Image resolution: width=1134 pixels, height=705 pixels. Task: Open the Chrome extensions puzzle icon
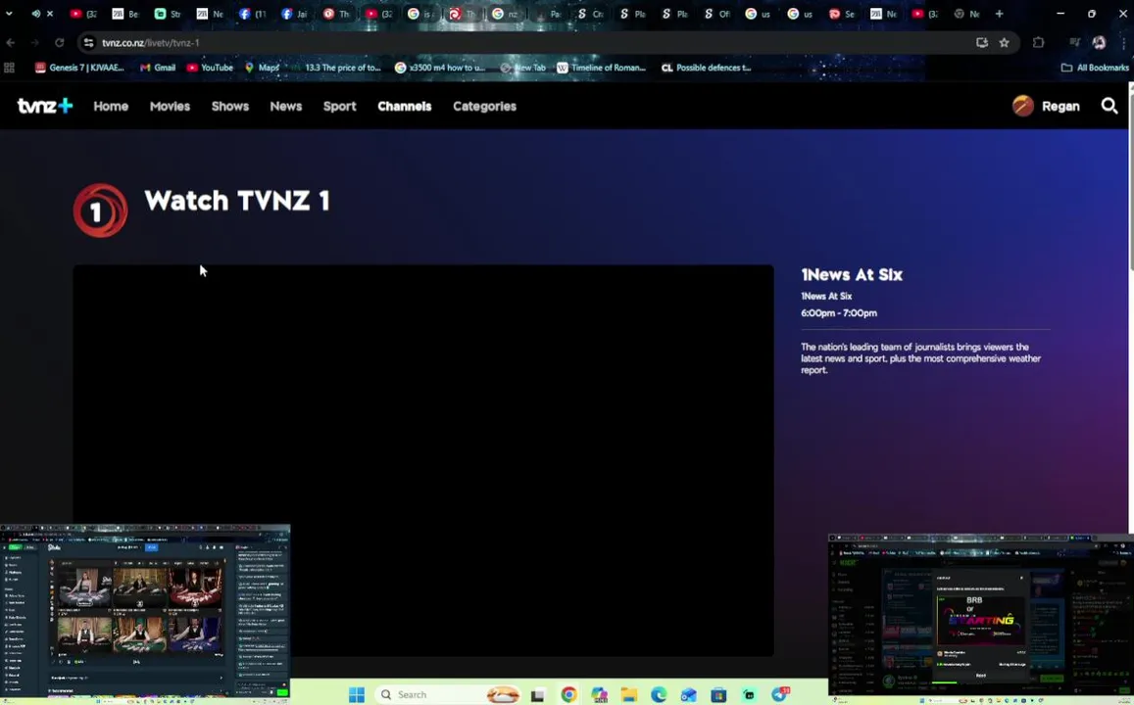click(x=1039, y=43)
